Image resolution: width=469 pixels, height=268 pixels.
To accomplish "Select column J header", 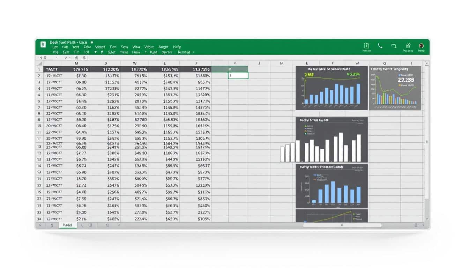I will [259, 64].
